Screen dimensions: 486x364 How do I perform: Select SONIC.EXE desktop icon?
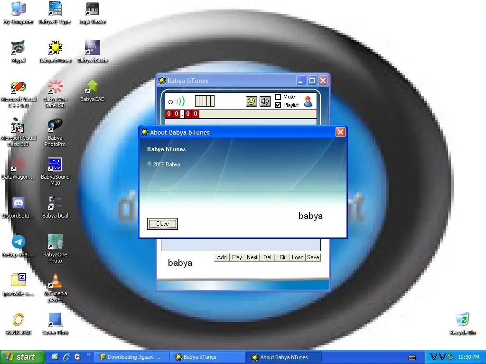coord(19,324)
